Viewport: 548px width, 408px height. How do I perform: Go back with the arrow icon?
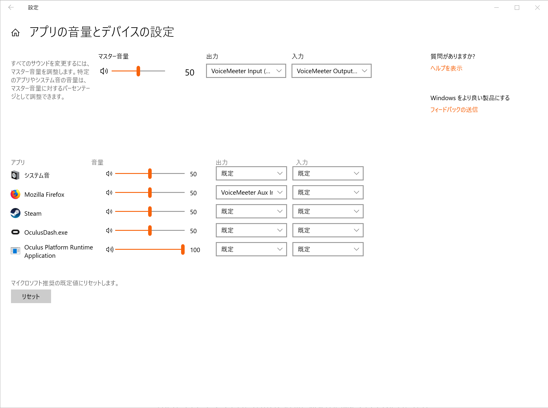coord(11,7)
